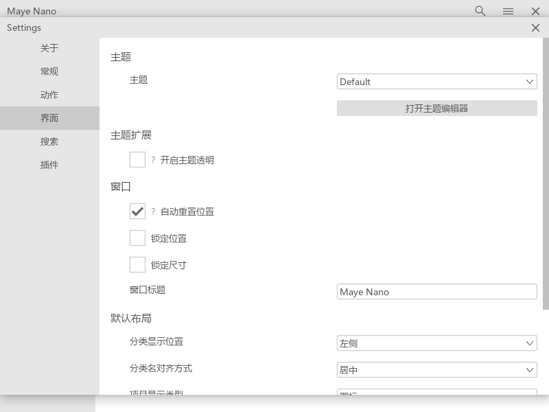Switch to the 常规 settings section
This screenshot has width=549, height=412.
pyautogui.click(x=49, y=71)
